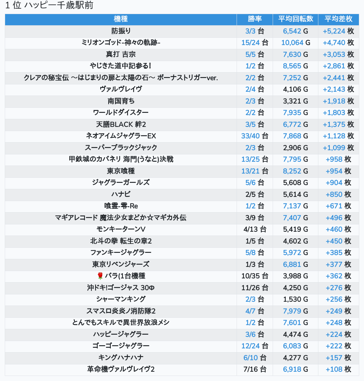Click ワールドダイスター machine name

pyautogui.click(x=121, y=113)
